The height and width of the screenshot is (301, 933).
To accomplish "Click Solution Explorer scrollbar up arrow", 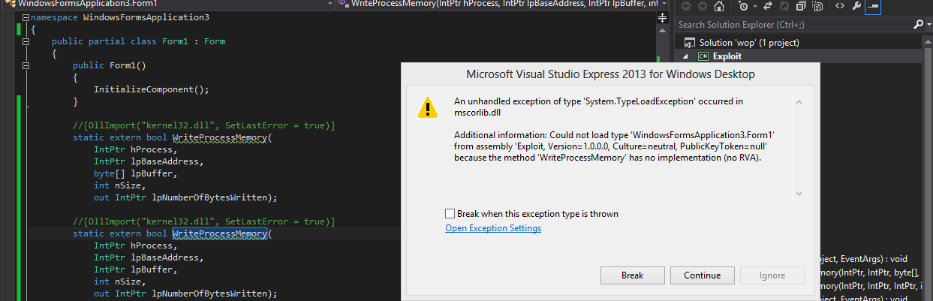I will coord(928,42).
